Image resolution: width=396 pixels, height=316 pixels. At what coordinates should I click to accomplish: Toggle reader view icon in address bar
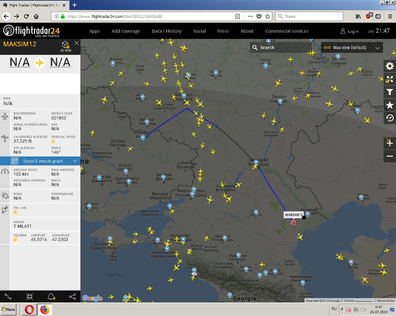click(238, 16)
